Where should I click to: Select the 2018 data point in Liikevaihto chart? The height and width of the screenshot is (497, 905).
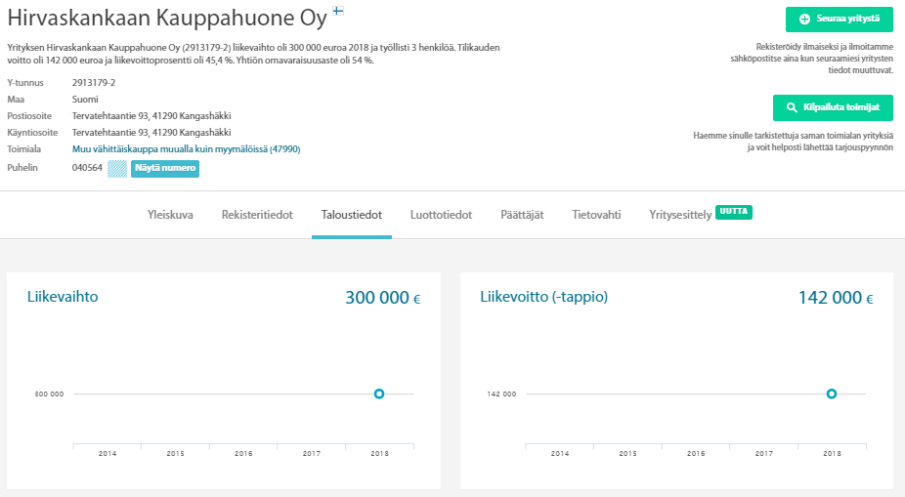point(378,393)
